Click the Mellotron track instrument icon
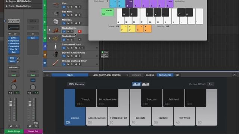Screen dimensions: 239x134 [56, 22]
